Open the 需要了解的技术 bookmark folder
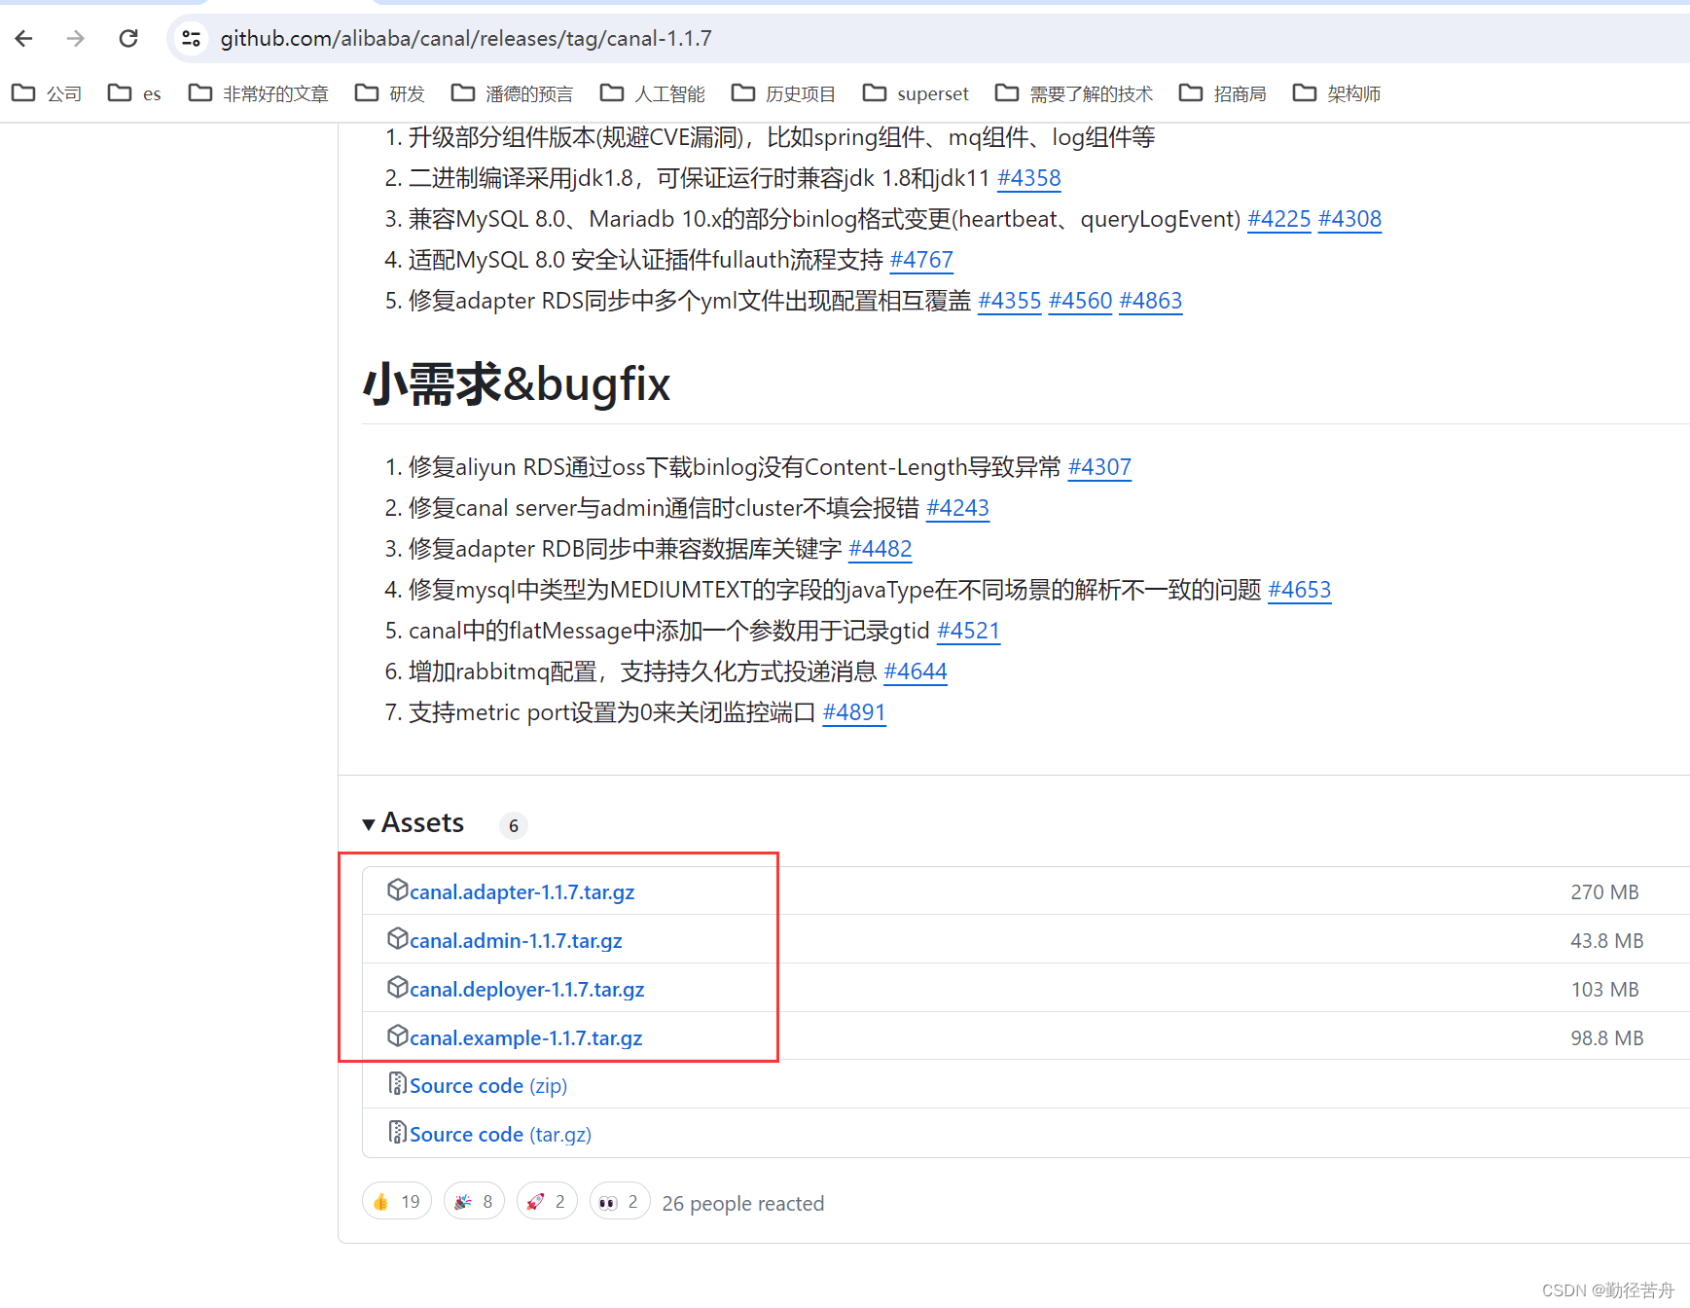1690x1308 pixels. (1073, 93)
